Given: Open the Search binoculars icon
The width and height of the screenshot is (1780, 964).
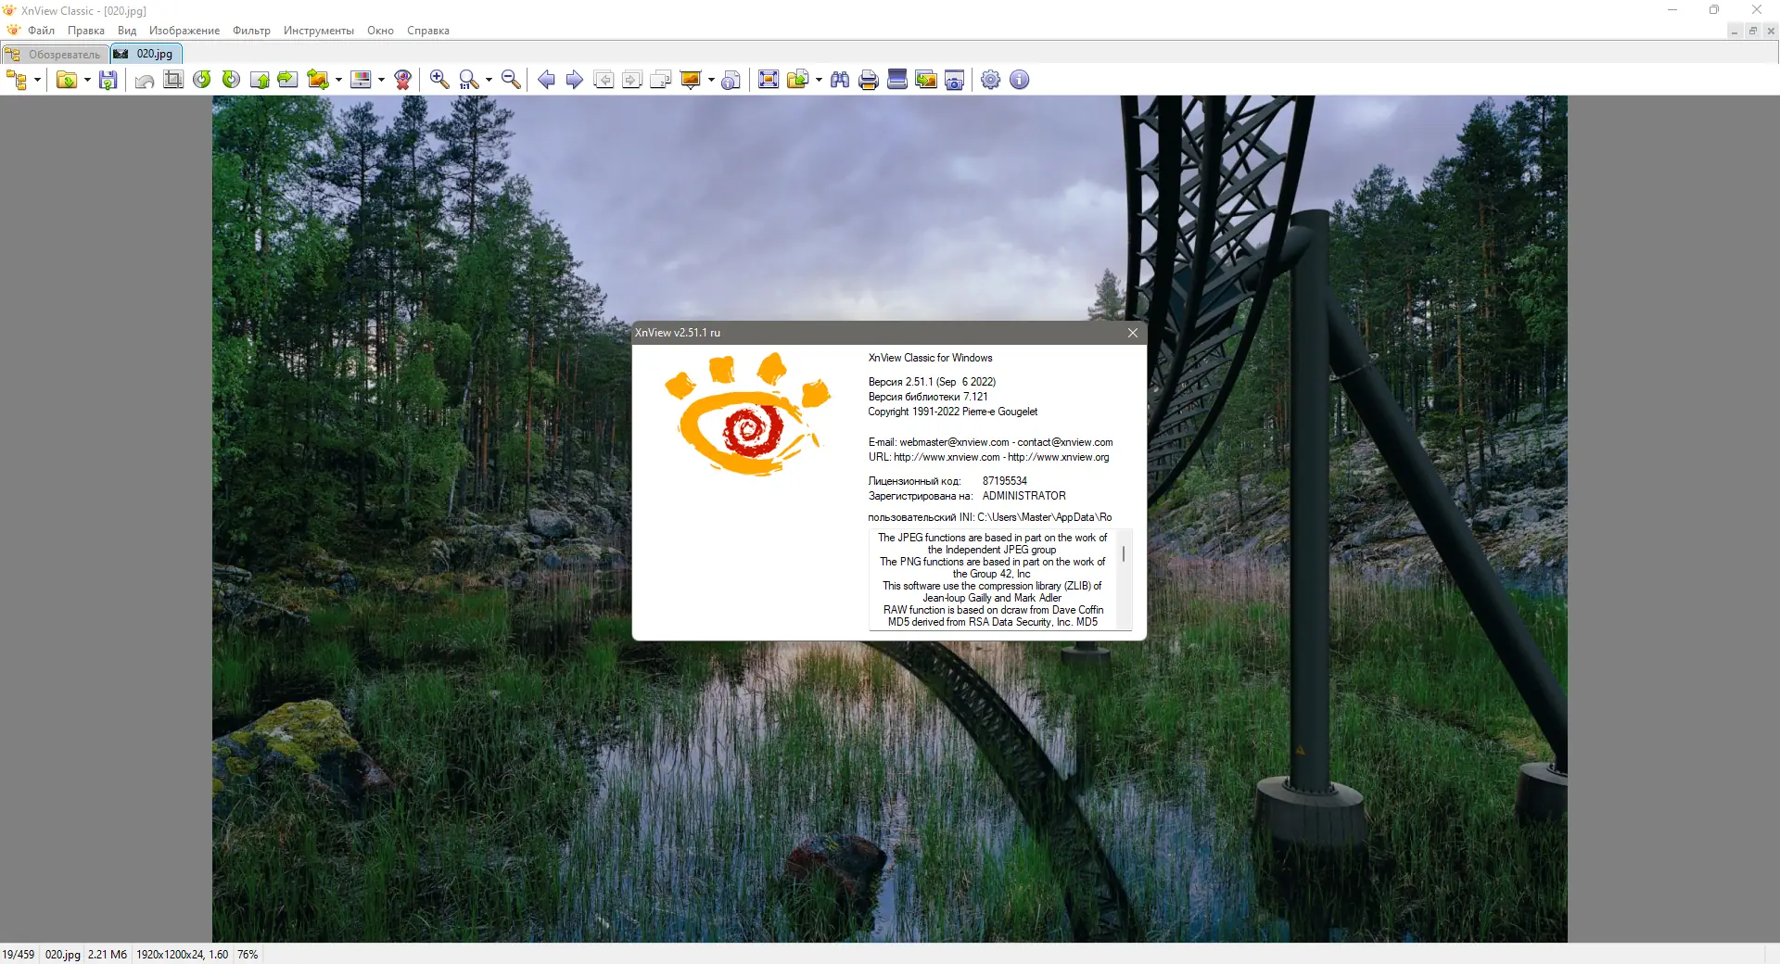Looking at the screenshot, I should [x=839, y=80].
